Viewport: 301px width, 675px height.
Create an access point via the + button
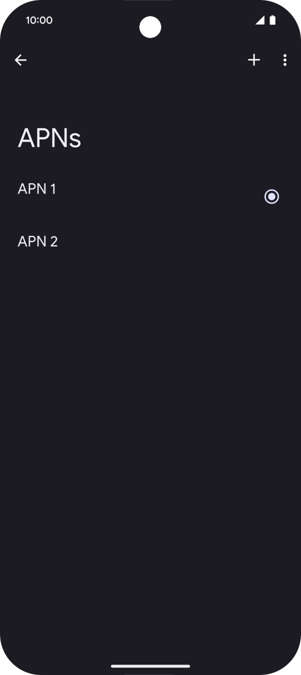coord(254,60)
